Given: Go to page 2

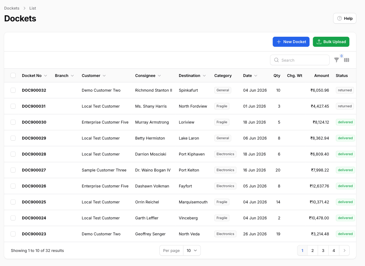Looking at the screenshot, I should click(313, 251).
